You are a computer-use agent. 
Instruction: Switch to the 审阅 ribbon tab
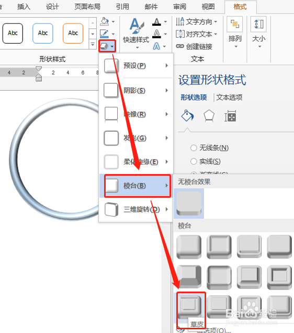pos(179,7)
